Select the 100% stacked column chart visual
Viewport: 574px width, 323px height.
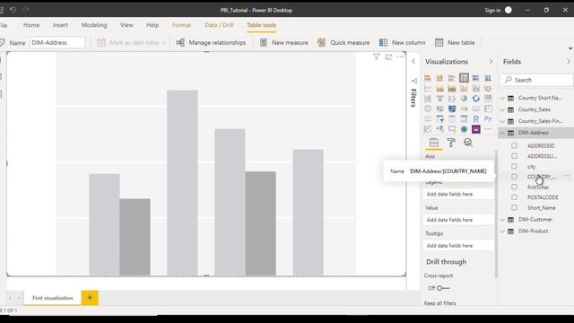tap(488, 78)
